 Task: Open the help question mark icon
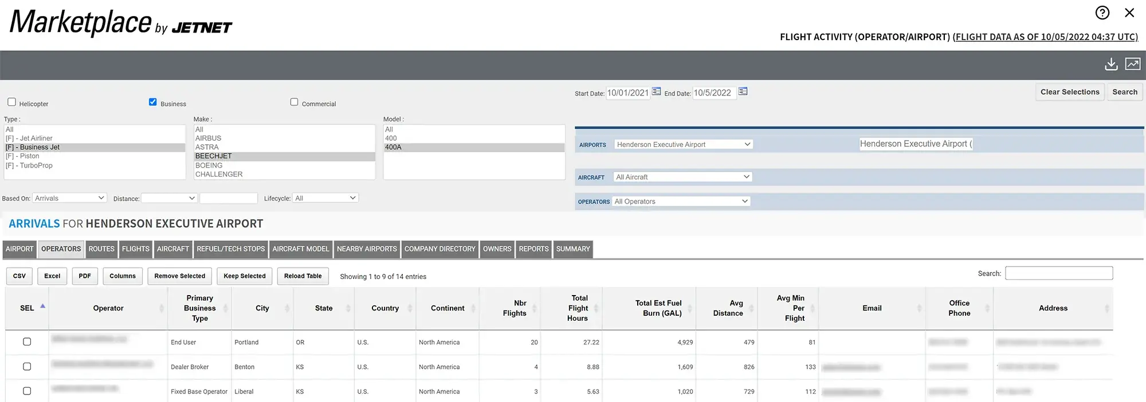(1102, 13)
